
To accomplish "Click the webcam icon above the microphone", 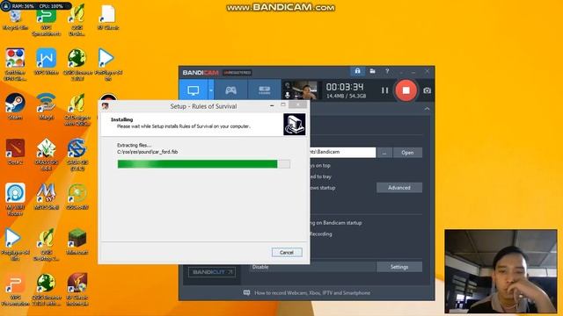I will (x=288, y=85).
